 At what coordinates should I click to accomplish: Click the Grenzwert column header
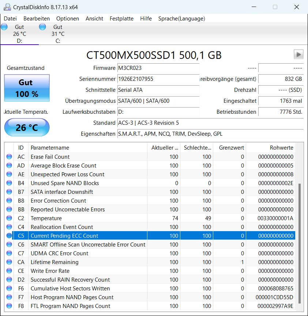coord(230,148)
